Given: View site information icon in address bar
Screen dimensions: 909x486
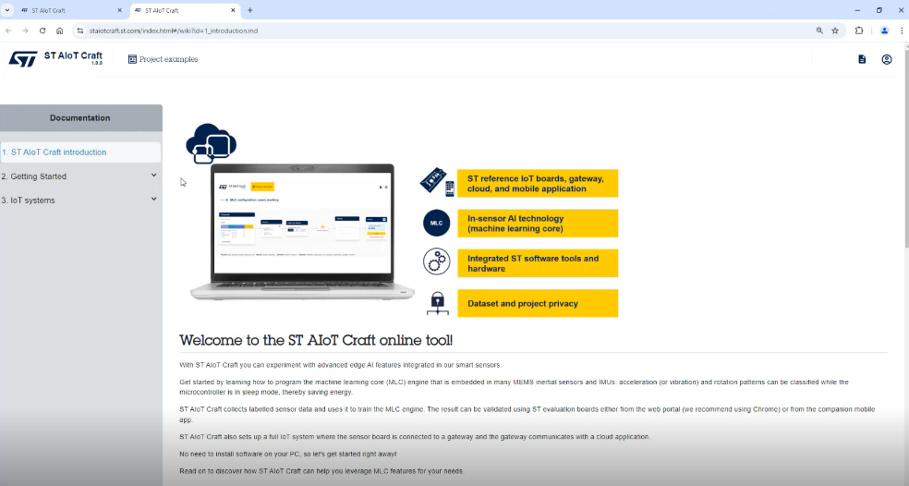Looking at the screenshot, I should tap(80, 30).
